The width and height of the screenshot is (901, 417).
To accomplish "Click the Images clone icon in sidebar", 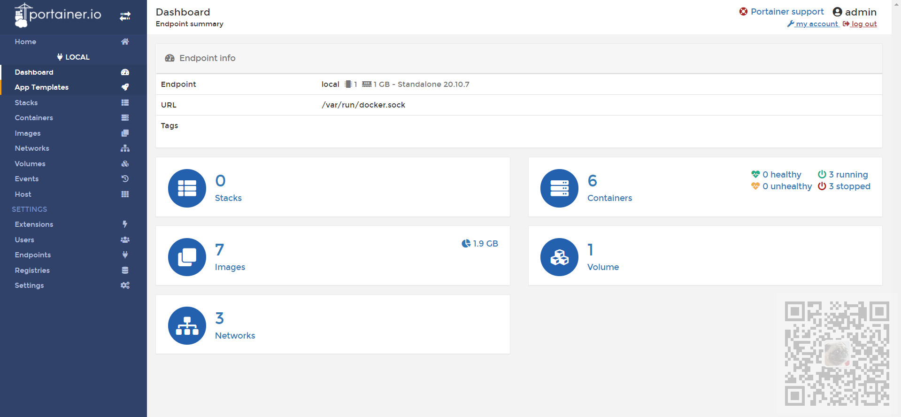I will 125,133.
